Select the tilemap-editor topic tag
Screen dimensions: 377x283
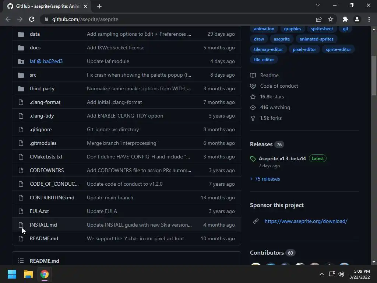coord(268,49)
